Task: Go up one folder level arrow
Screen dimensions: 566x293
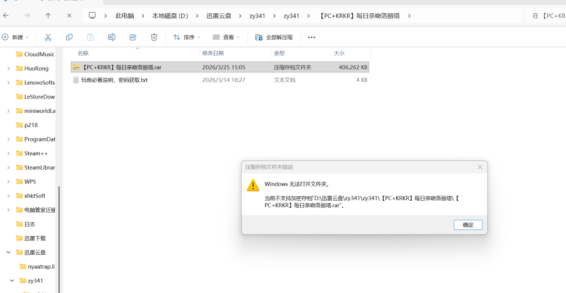Action: [48, 15]
